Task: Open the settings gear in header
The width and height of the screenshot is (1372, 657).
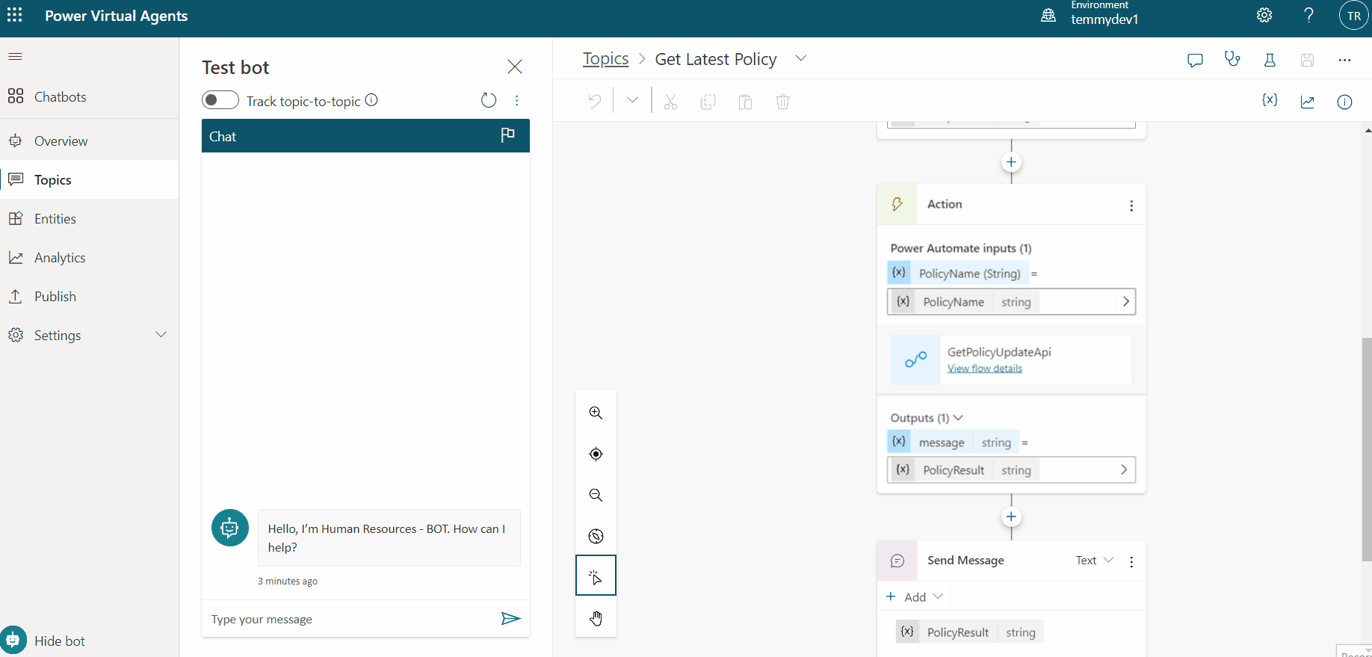Action: coord(1264,16)
